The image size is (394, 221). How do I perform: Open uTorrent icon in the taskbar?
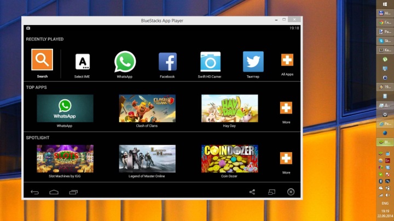(x=385, y=59)
